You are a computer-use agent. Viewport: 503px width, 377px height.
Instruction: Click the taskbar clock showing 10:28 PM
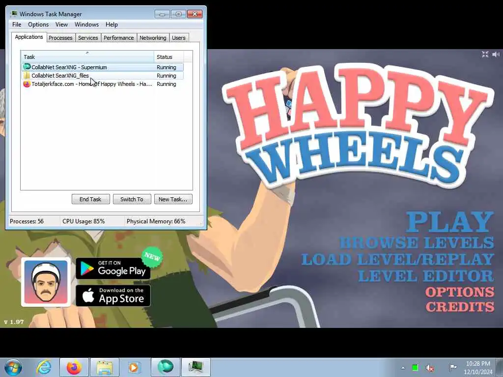(478, 368)
